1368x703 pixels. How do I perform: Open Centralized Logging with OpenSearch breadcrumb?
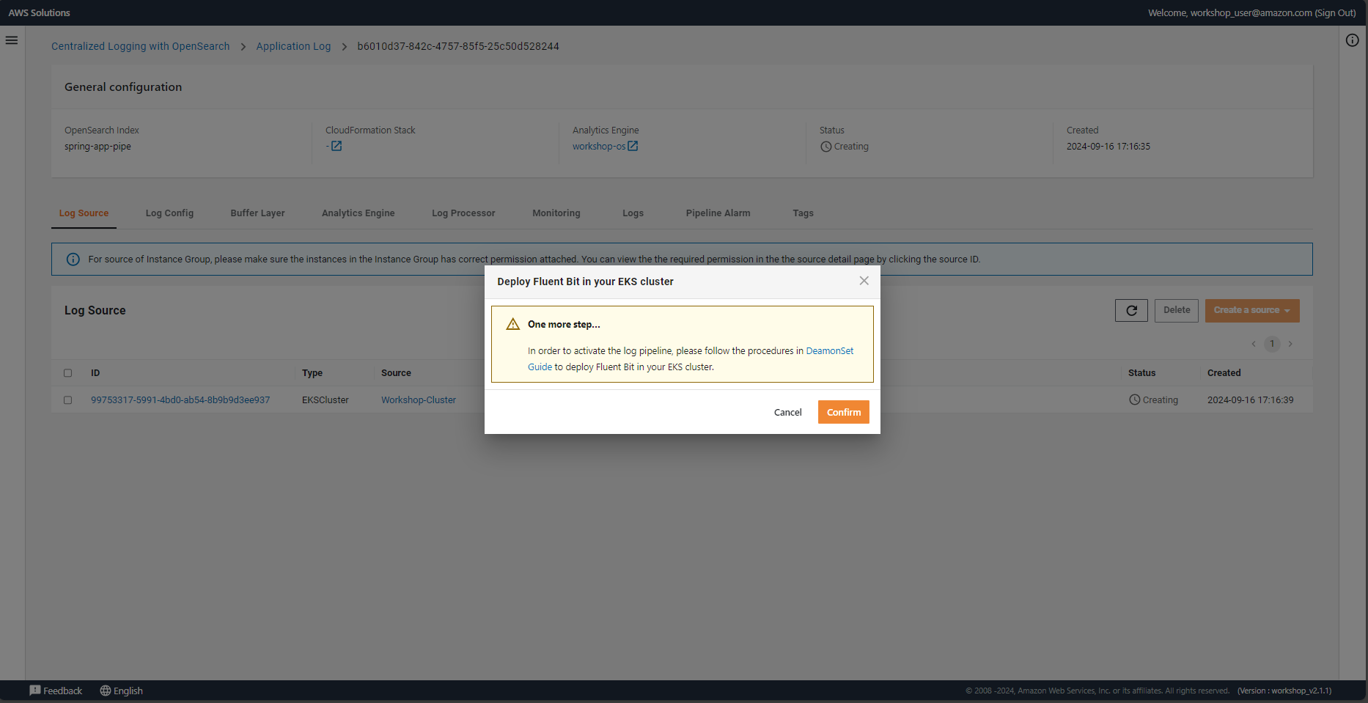pos(141,46)
